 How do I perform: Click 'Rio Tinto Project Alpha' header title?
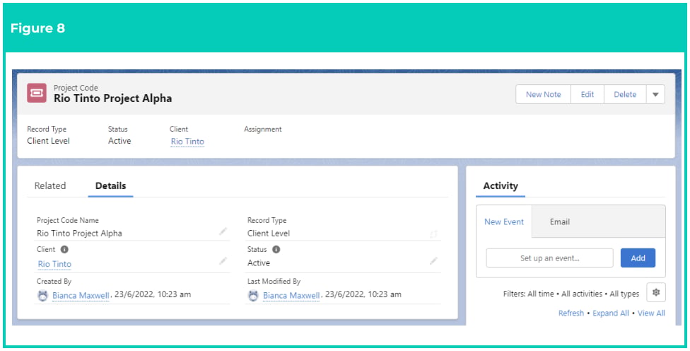click(112, 98)
